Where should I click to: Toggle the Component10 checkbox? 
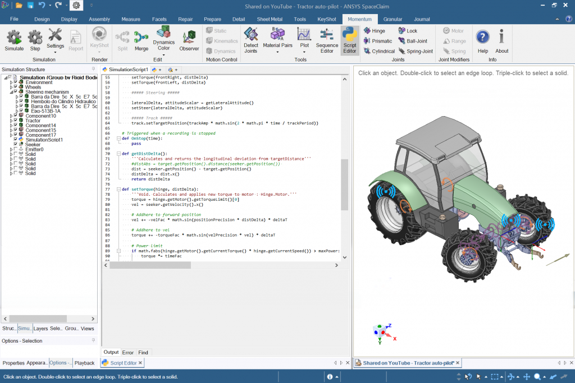[x=16, y=116]
